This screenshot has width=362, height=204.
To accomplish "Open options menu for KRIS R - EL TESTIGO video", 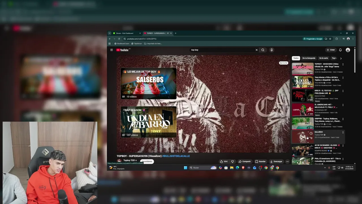I will pos(343,91).
